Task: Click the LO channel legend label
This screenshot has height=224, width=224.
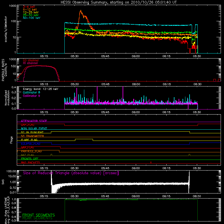Action: pyautogui.click(x=31, y=60)
